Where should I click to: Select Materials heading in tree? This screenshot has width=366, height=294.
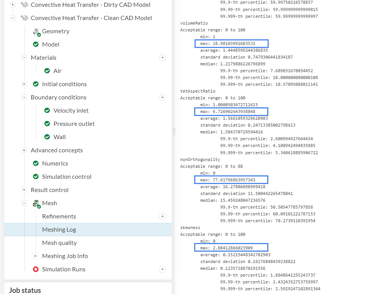44,58
